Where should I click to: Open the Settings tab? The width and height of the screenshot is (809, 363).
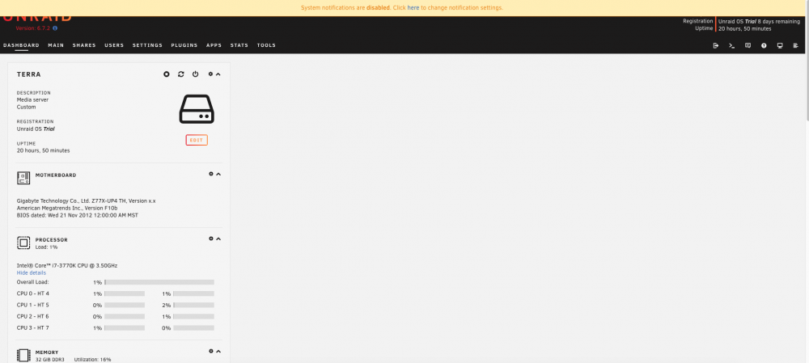tap(147, 45)
